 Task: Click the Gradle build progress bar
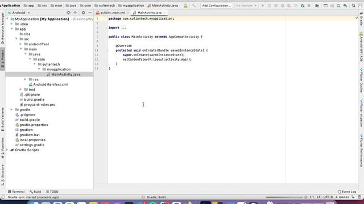[x=284, y=197]
